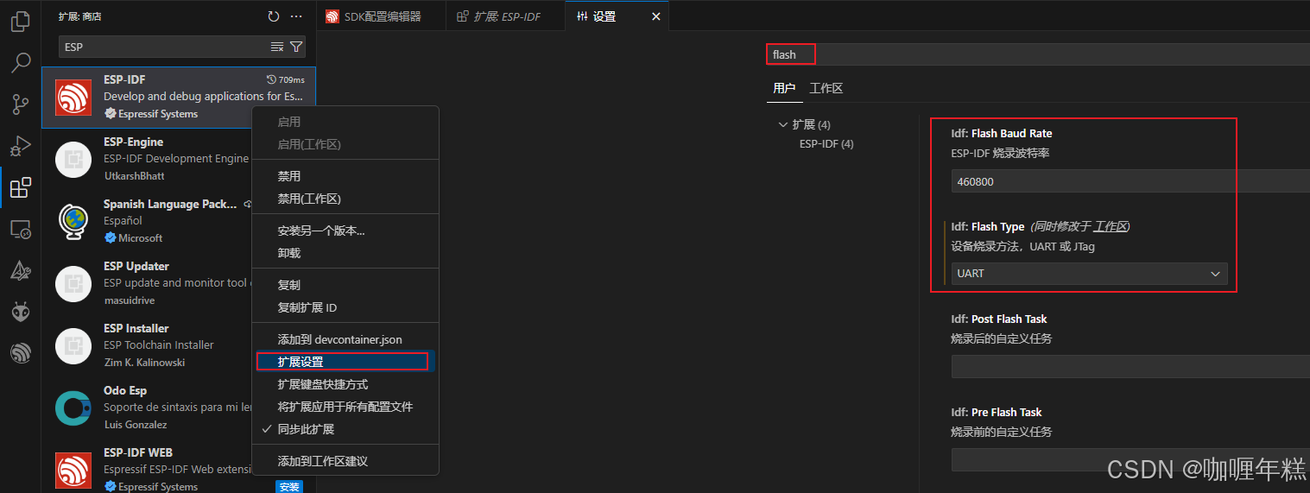The height and width of the screenshot is (493, 1310).
Task: Focus the settings search box with flash
Action: coord(1039,54)
